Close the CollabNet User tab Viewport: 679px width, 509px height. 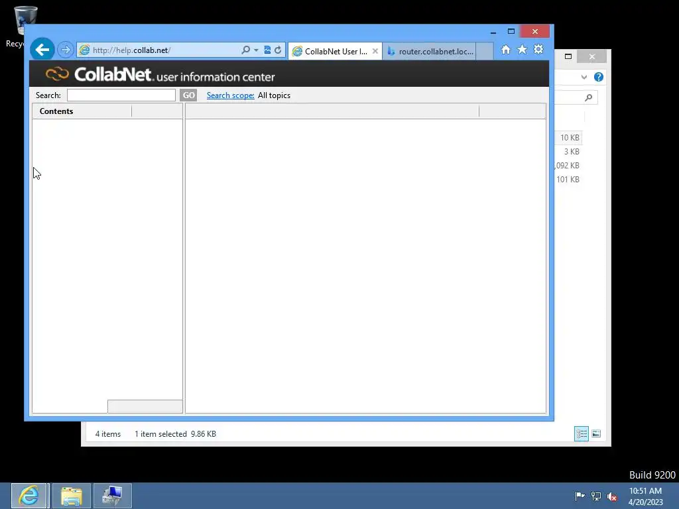[x=375, y=51]
